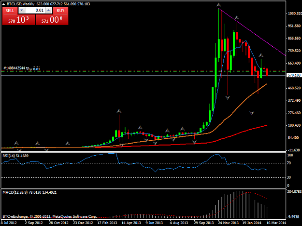Click the 28 Oct 2012 date label
Screen dimensions: 302x226
pyautogui.click(x=59, y=223)
